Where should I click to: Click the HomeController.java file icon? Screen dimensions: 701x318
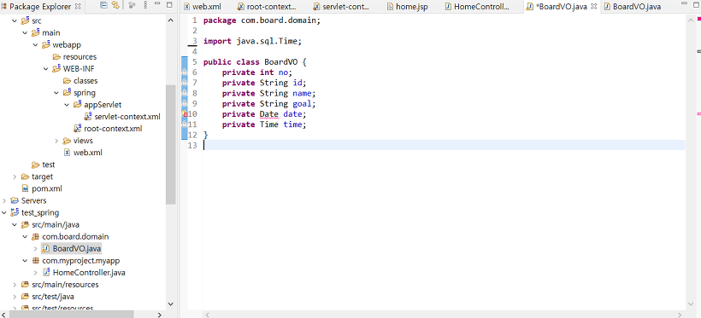tap(45, 273)
